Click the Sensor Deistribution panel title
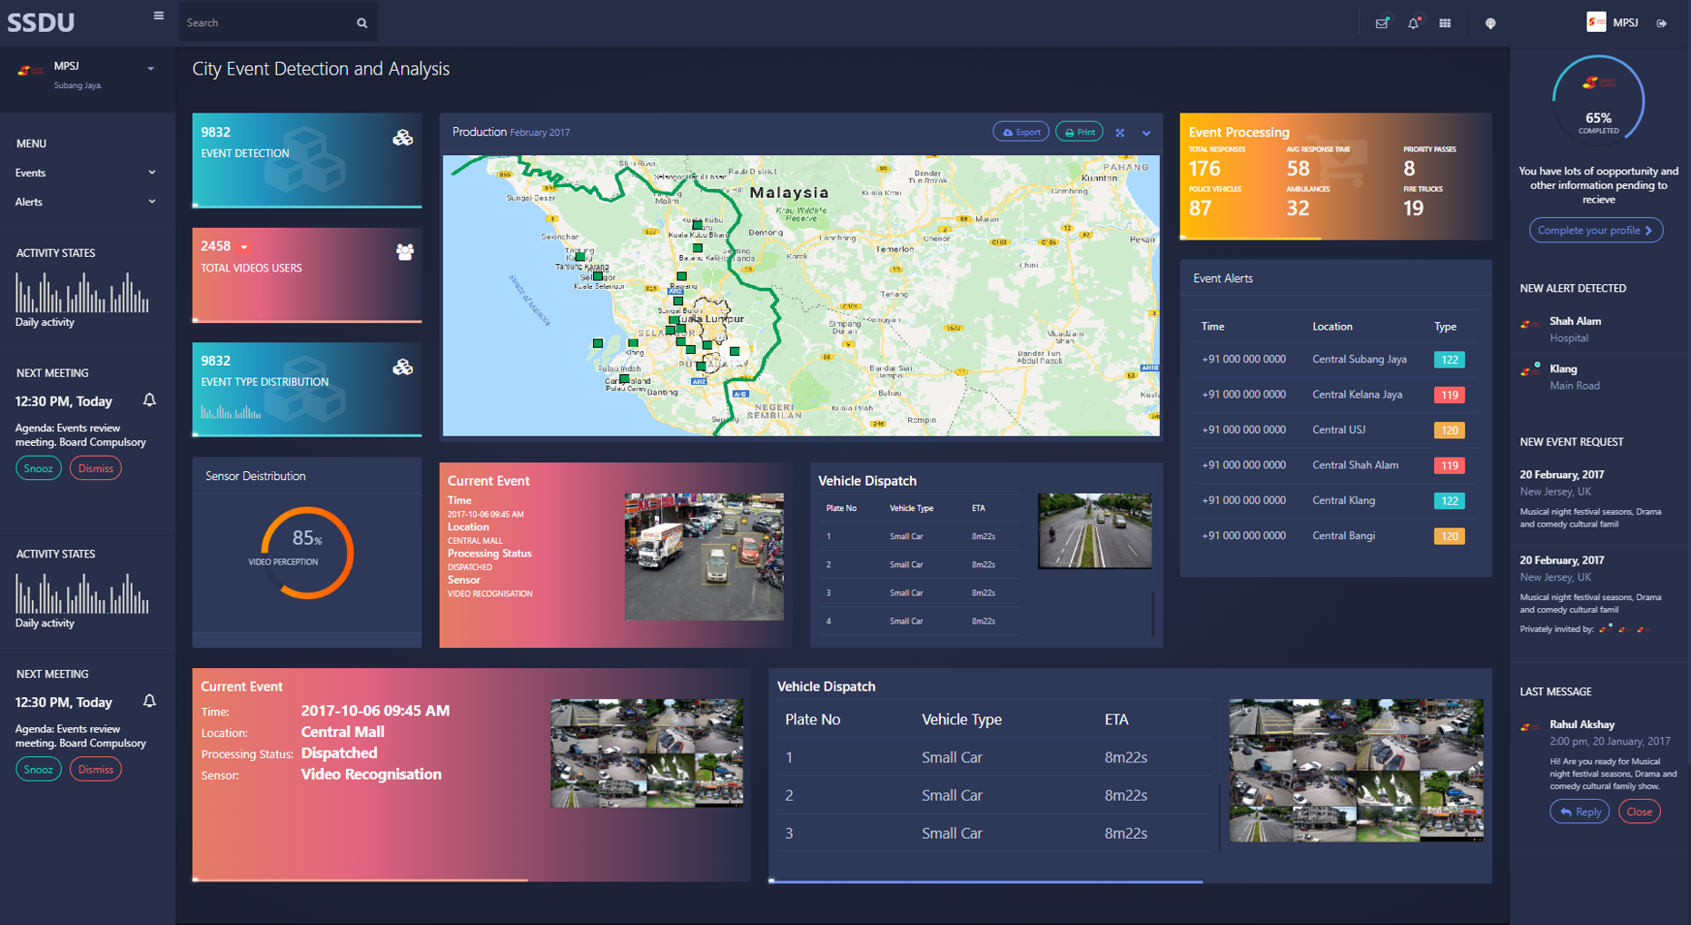This screenshot has height=925, width=1691. [x=255, y=476]
